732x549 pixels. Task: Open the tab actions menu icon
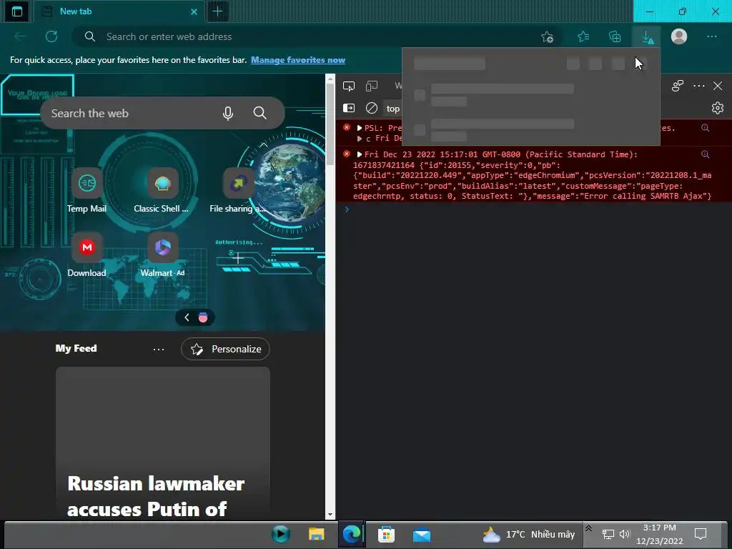tap(17, 11)
